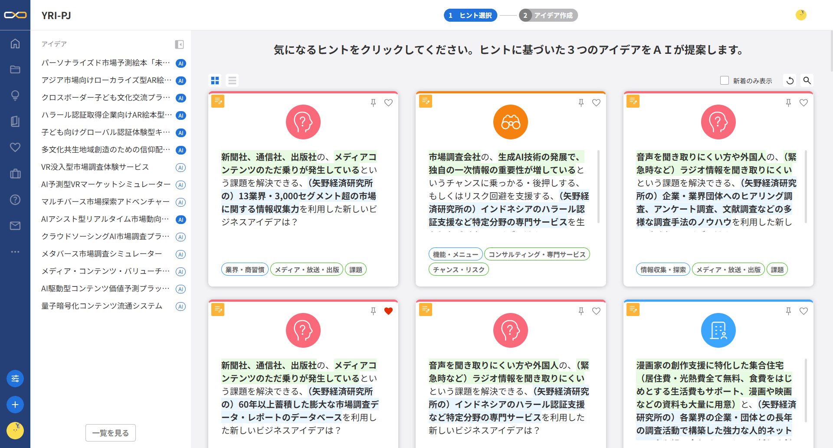
Task: Open the home icon in the sidebar
Action: coord(15,43)
